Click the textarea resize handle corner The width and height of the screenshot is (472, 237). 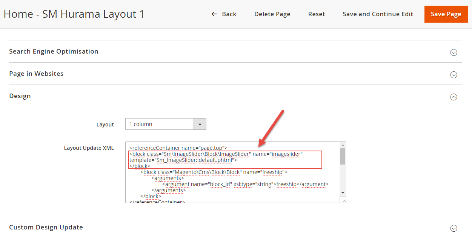coord(343,200)
